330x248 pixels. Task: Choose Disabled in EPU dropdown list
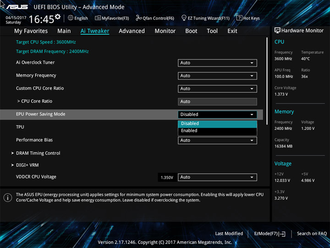217,124
